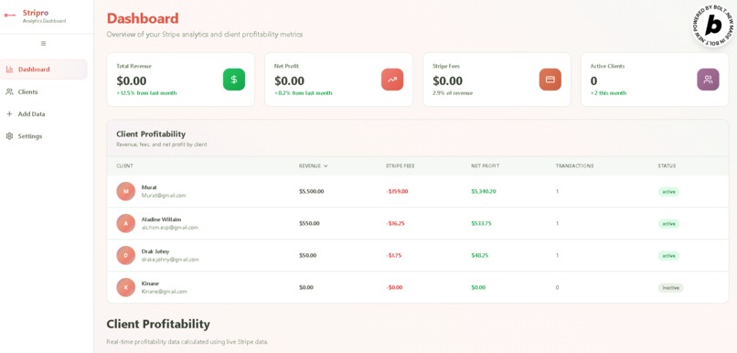Click Murat's avatar circle
This screenshot has height=353, width=737.
coord(126,191)
